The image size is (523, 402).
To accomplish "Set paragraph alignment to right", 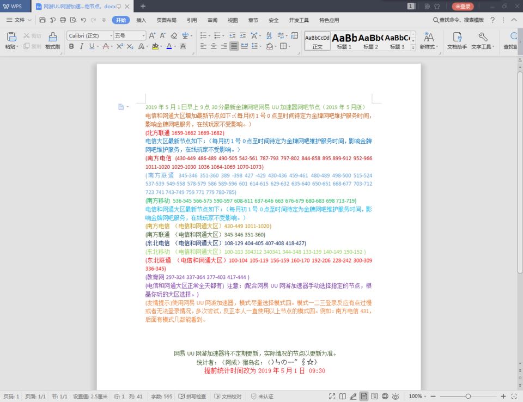I will pos(224,46).
